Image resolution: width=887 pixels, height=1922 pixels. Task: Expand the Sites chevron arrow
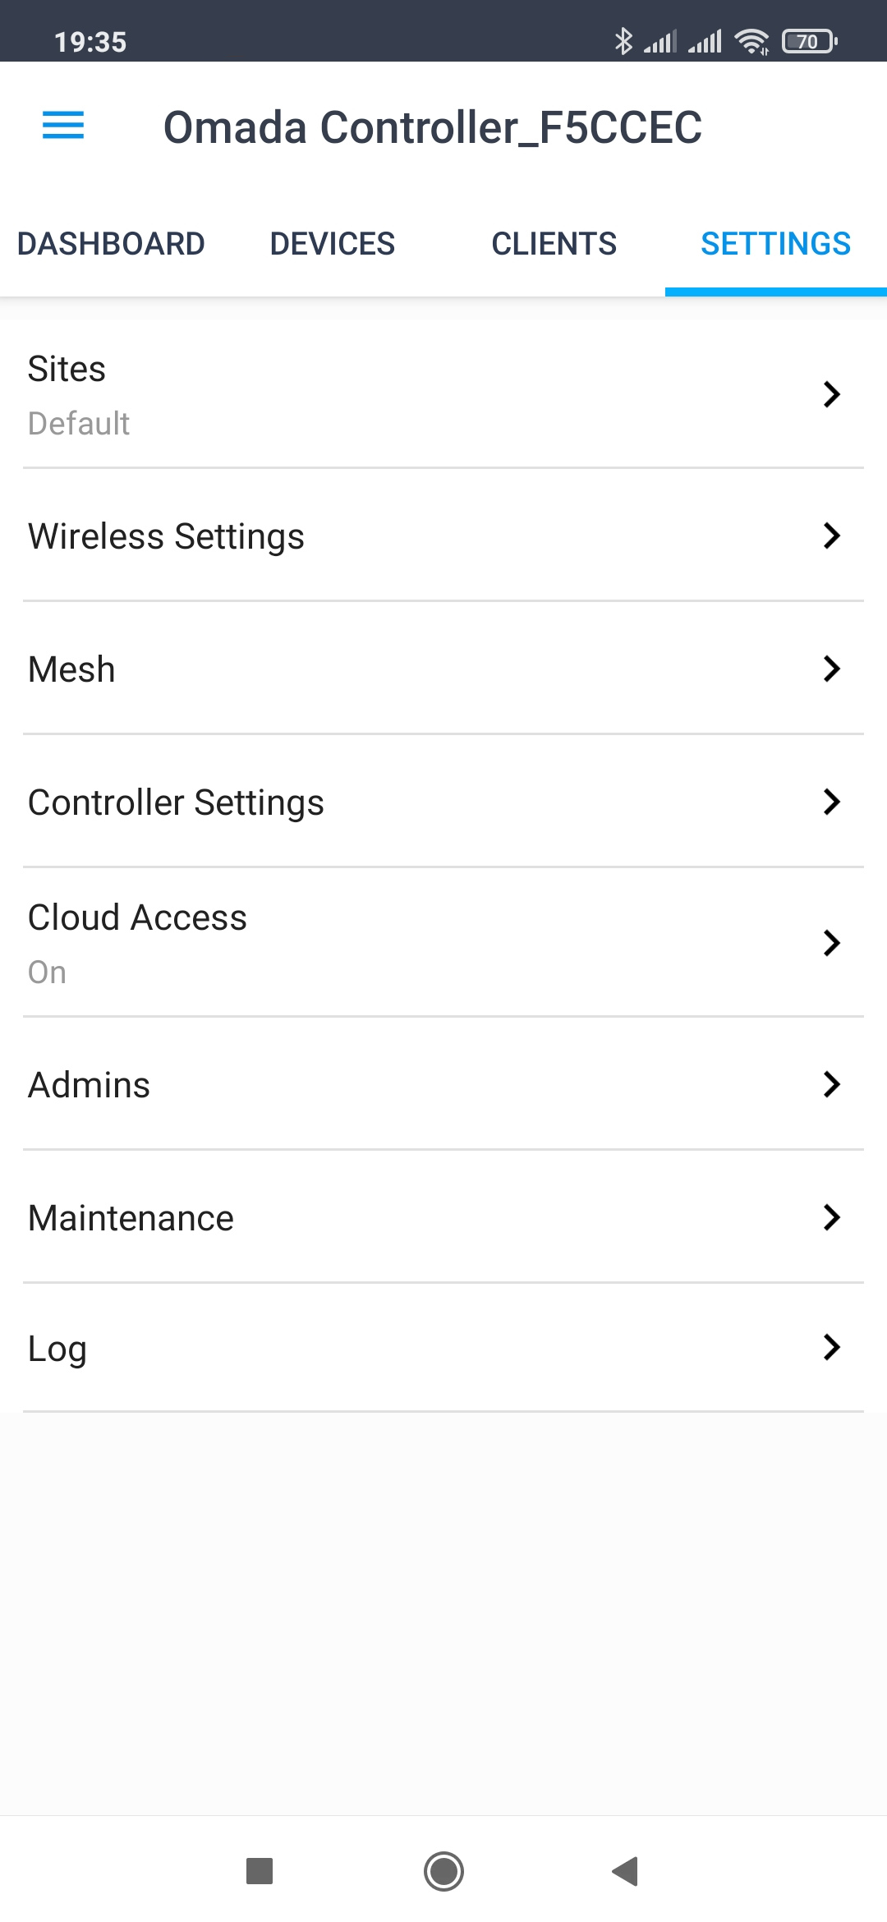pos(831,394)
